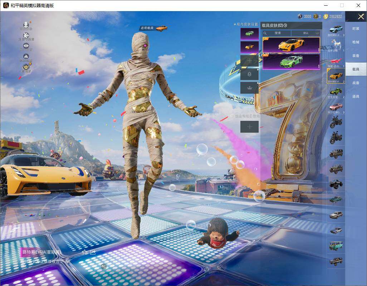Viewport: 367px width, 286px height.
Task: Click the flame icon in left sidebar
Action: click(26, 56)
